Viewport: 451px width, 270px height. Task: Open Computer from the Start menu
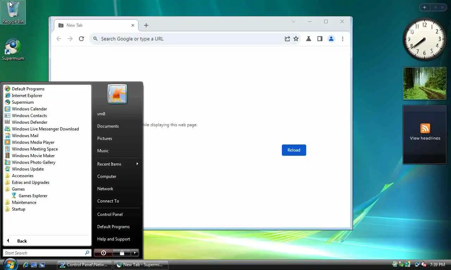107,176
